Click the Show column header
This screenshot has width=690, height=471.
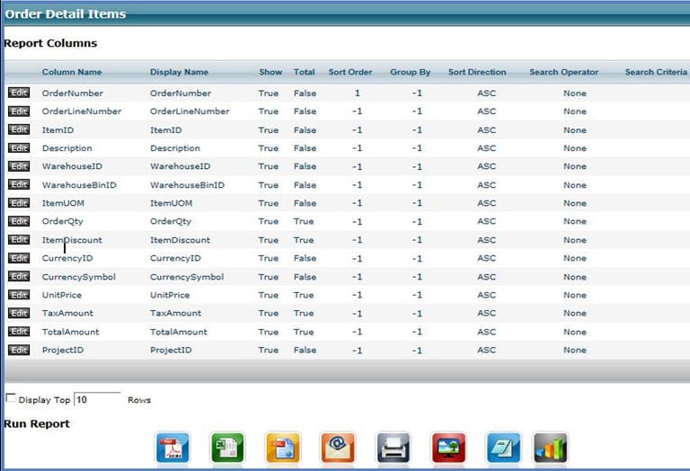[x=270, y=72]
